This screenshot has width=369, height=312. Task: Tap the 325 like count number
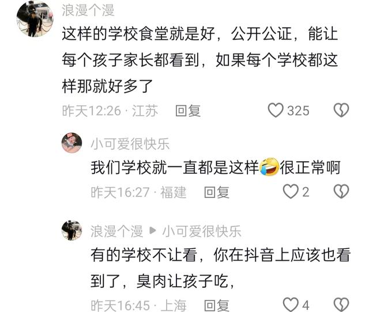tap(298, 111)
